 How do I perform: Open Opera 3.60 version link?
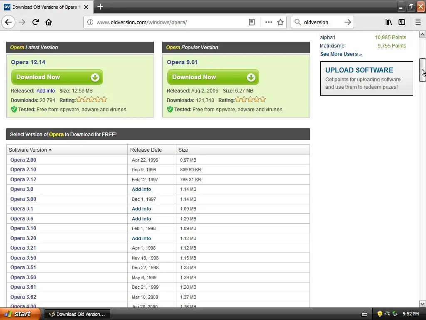23,277
